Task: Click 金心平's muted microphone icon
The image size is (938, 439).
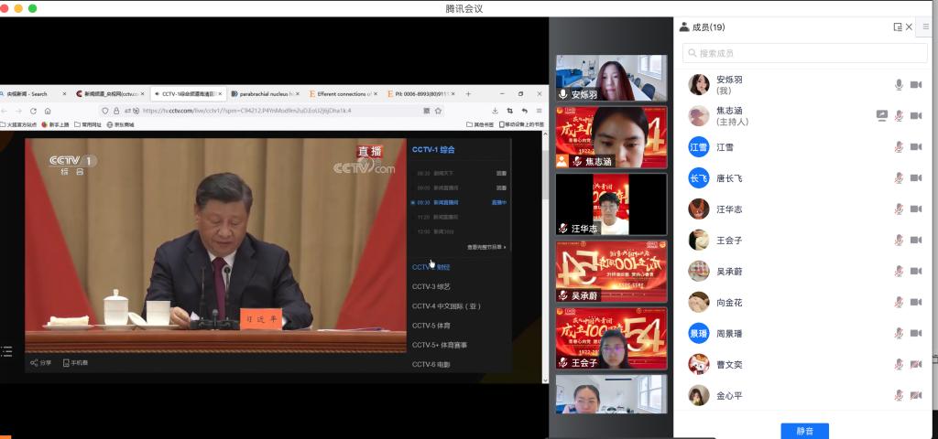Action: click(899, 395)
